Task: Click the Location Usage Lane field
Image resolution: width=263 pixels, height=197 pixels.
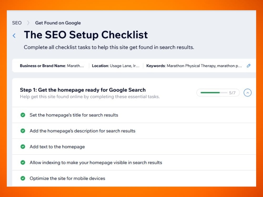Action: point(115,66)
